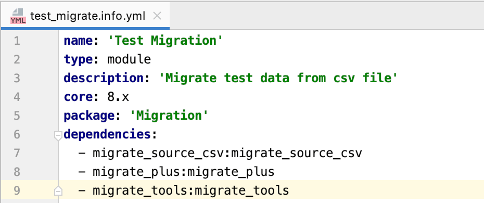The image size is (484, 203).
Task: Click the 'module' value
Action: click(x=129, y=59)
